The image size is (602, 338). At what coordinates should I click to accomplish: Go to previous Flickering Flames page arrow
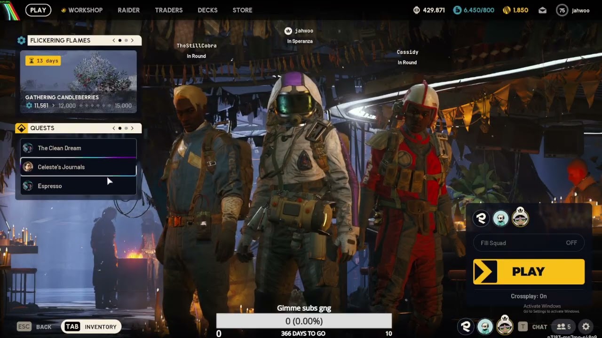(x=114, y=40)
